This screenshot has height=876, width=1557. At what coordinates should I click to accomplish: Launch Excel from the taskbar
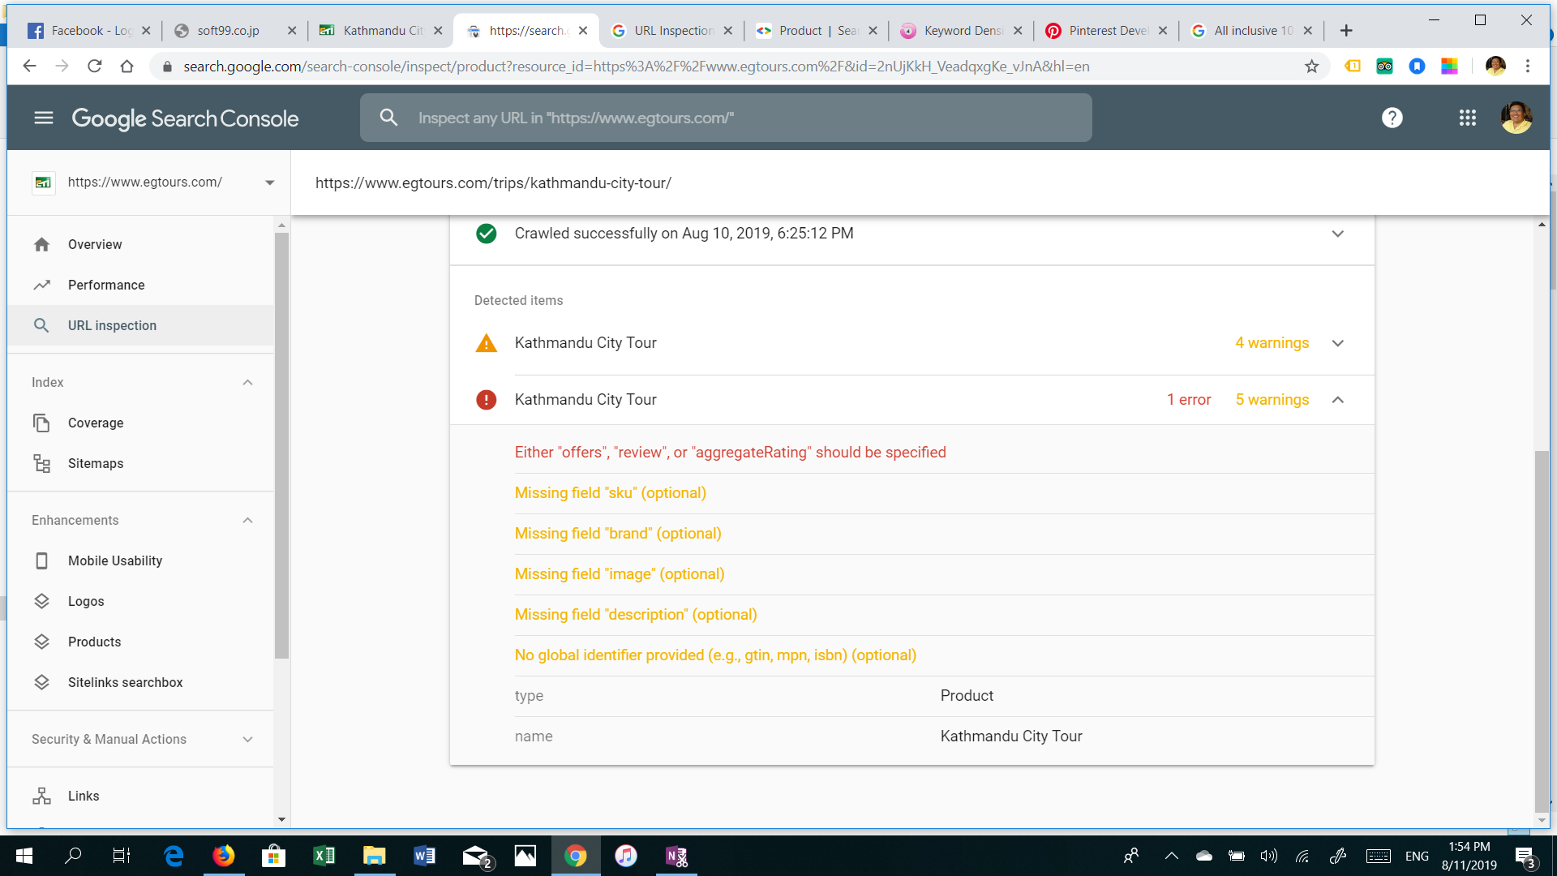pyautogui.click(x=324, y=856)
